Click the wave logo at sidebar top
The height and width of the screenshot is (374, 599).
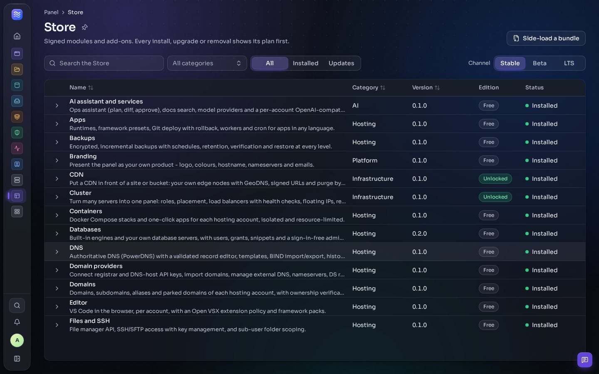(x=17, y=15)
